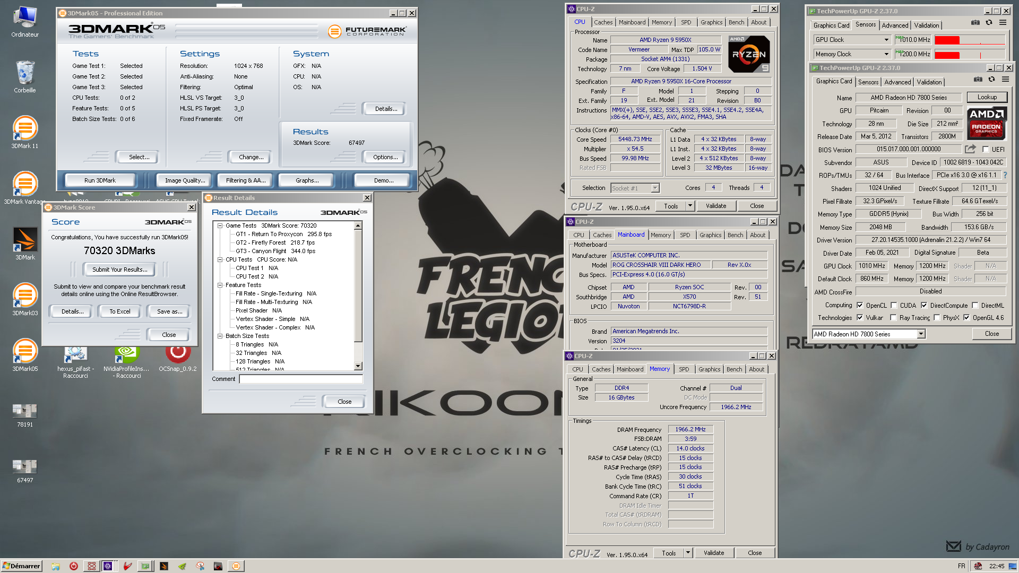Collapse the Feature Tests tree node
Screen dimensions: 1019x573
[220, 285]
